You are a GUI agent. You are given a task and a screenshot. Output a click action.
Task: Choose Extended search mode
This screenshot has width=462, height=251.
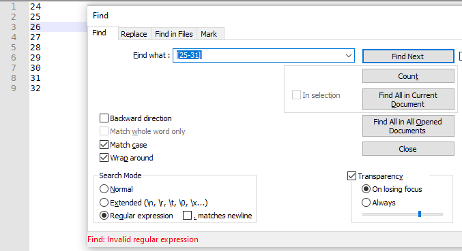[104, 203]
